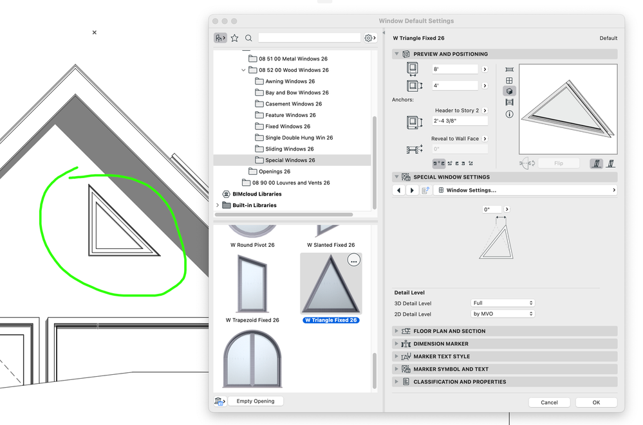Select the second reveal anchor option icon
Image resolution: width=643 pixels, height=425 pixels.
pos(450,163)
